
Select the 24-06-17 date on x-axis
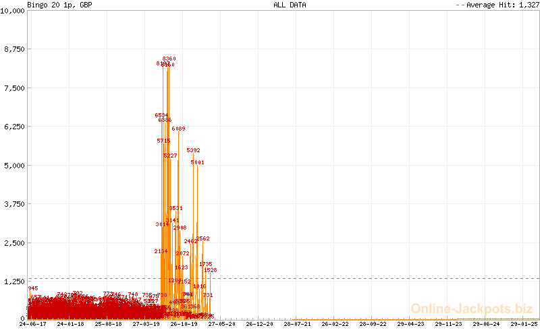(33, 324)
